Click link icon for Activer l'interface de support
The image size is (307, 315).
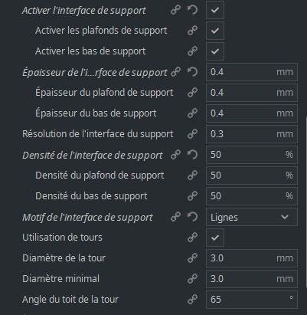[x=175, y=10]
